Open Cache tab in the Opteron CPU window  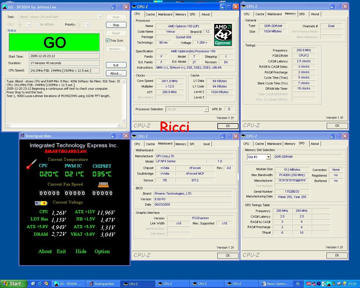[x=150, y=14]
